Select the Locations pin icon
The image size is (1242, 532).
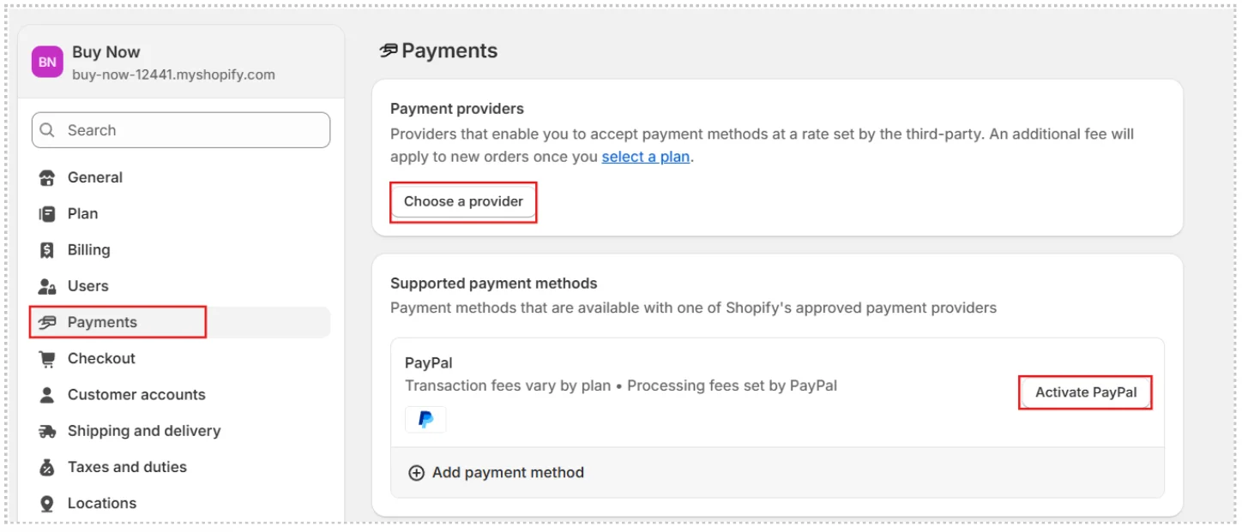point(48,503)
